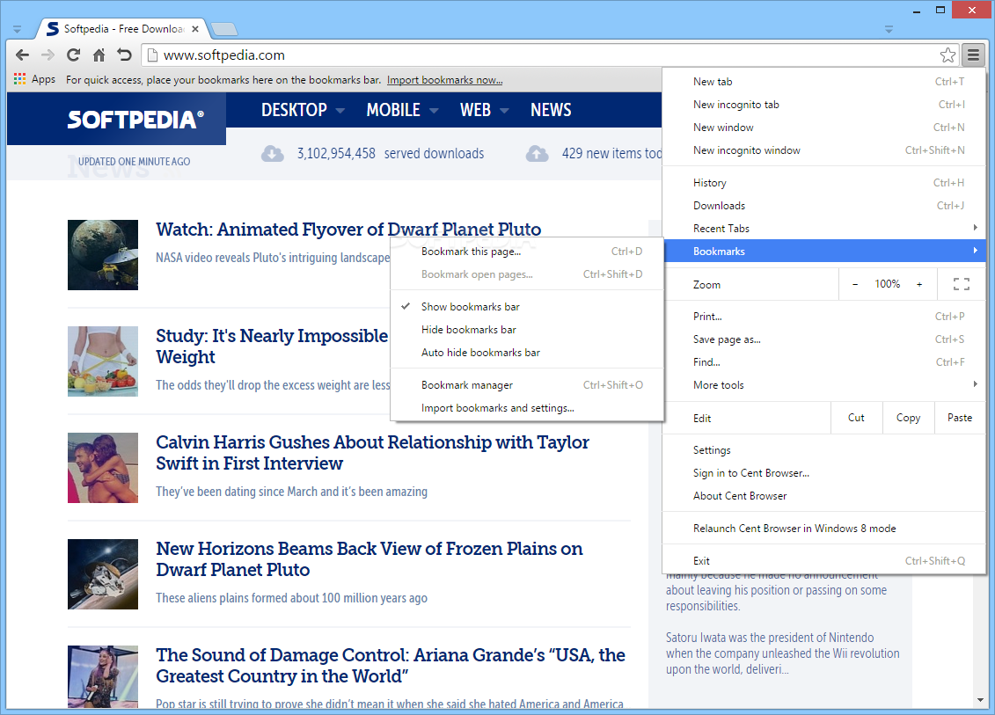Image resolution: width=995 pixels, height=715 pixels.
Task: Choose Save page as...
Action: (x=823, y=339)
